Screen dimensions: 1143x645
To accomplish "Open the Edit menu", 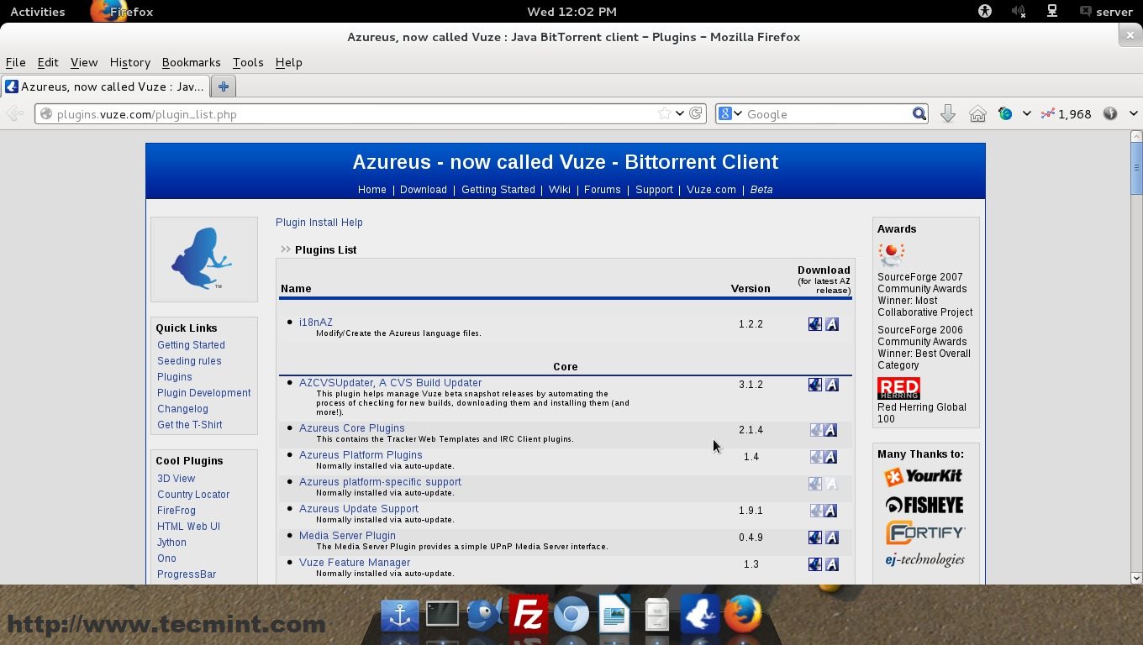I will [48, 62].
